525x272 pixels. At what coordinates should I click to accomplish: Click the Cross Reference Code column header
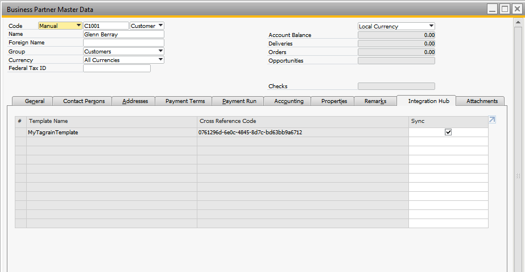(302, 121)
